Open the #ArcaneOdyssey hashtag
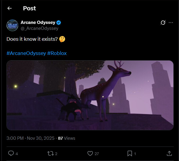This screenshot has width=179, height=161. [x=26, y=53]
